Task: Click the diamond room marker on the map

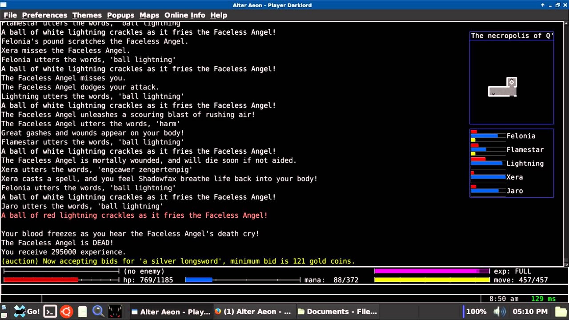Action: click(x=512, y=82)
